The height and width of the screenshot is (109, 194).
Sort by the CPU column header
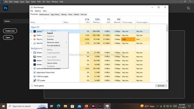[x=85, y=21]
